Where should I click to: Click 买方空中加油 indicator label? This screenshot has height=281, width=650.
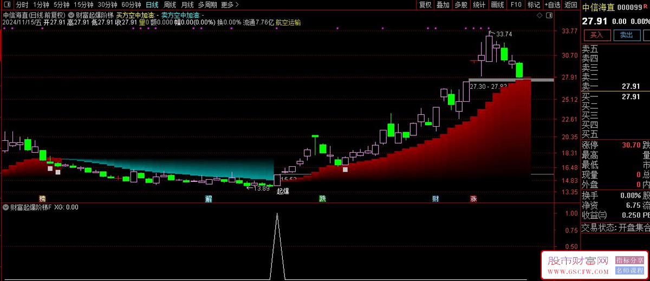pyautogui.click(x=138, y=15)
